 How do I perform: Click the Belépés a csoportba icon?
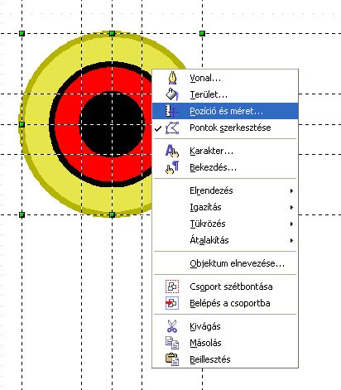(x=172, y=303)
